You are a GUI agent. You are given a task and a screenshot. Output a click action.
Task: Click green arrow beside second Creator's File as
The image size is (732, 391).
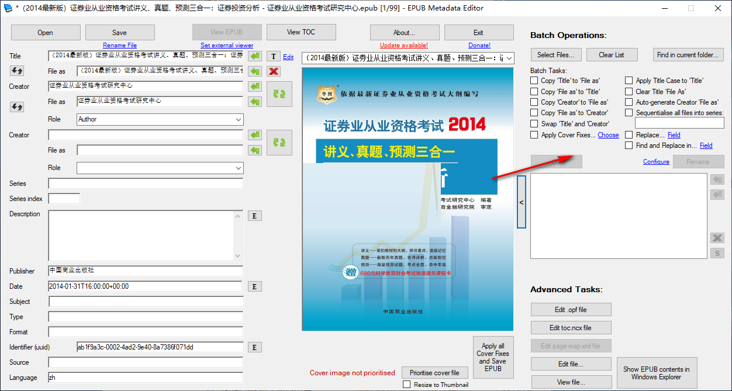[254, 150]
